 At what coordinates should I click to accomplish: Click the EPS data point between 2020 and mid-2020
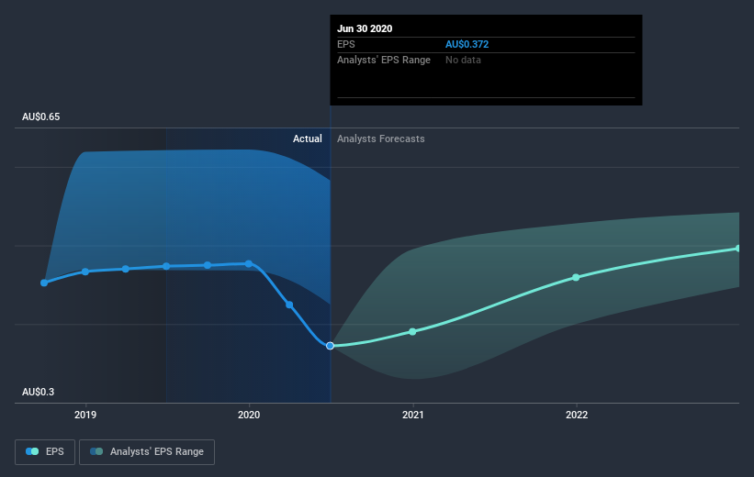click(x=289, y=305)
